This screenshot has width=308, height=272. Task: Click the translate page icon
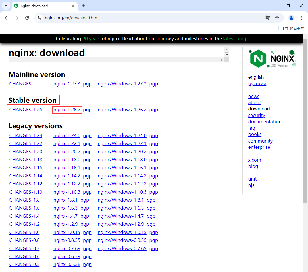click(x=268, y=18)
